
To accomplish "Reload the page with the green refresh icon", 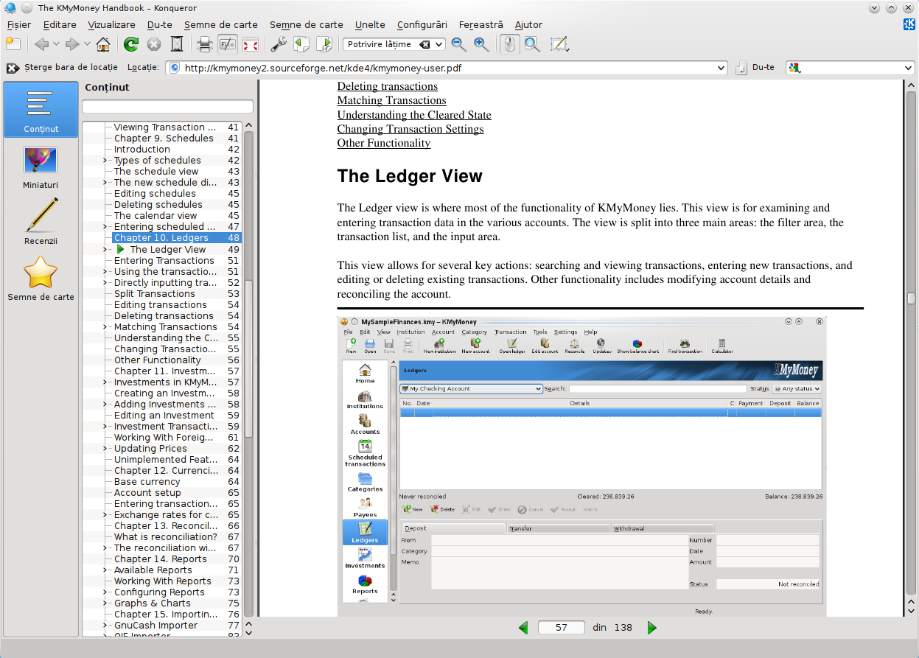I will 131,44.
